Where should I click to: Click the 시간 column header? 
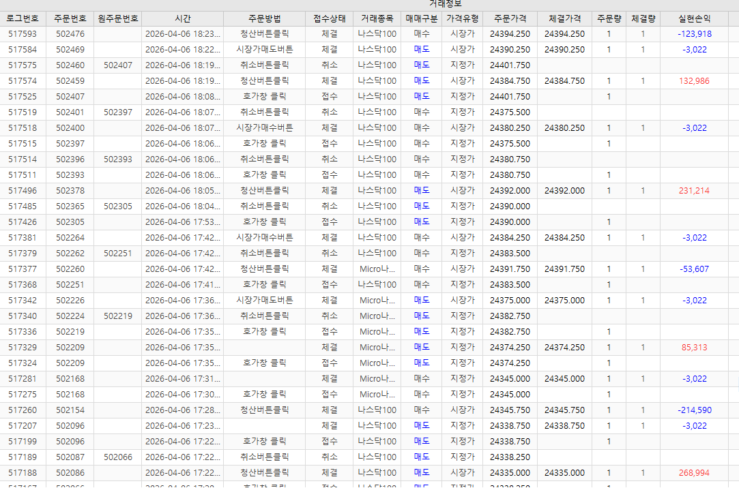click(182, 19)
